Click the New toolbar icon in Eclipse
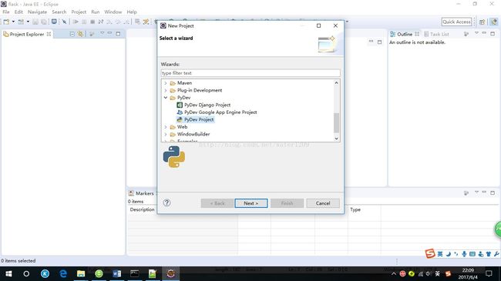501x281 pixels. (6, 22)
